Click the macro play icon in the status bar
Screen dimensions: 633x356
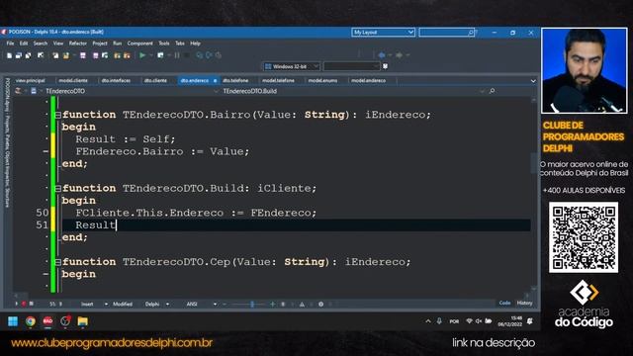click(16, 304)
